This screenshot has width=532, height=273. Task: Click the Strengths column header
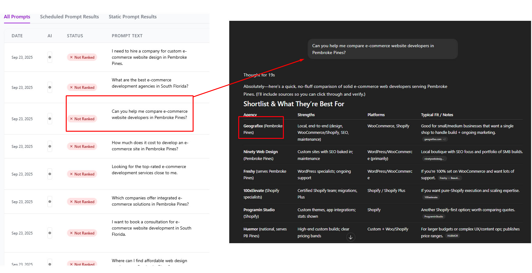tap(306, 115)
